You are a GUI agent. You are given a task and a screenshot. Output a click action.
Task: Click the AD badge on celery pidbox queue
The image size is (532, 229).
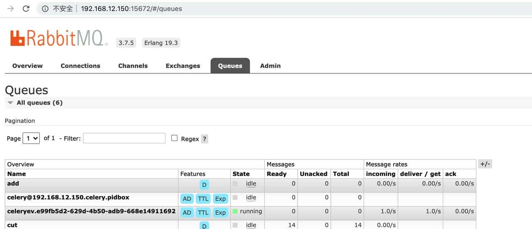point(187,199)
